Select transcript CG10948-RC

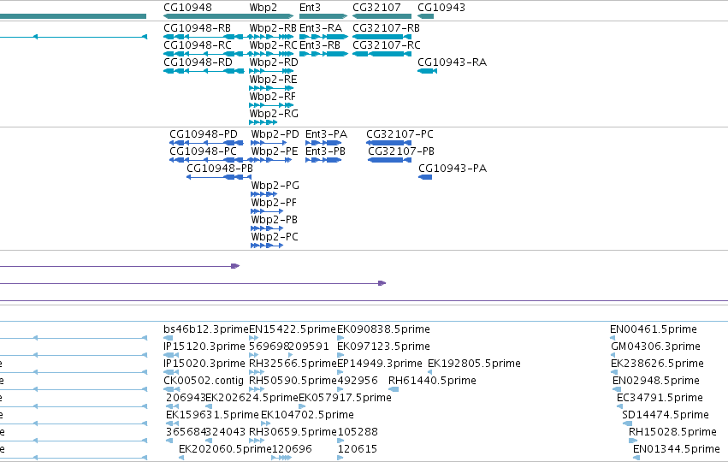[198, 45]
